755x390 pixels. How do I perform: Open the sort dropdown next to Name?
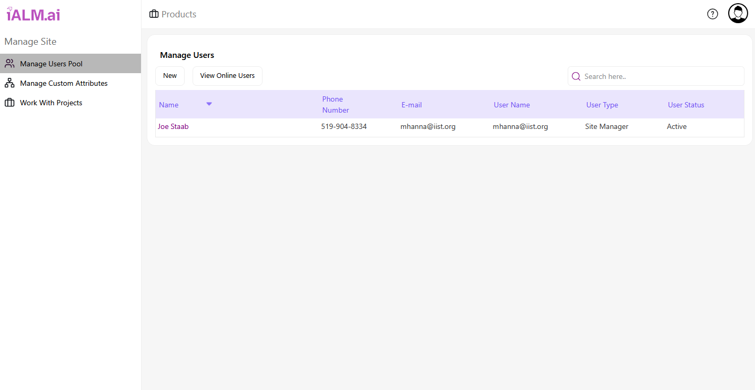click(x=209, y=104)
